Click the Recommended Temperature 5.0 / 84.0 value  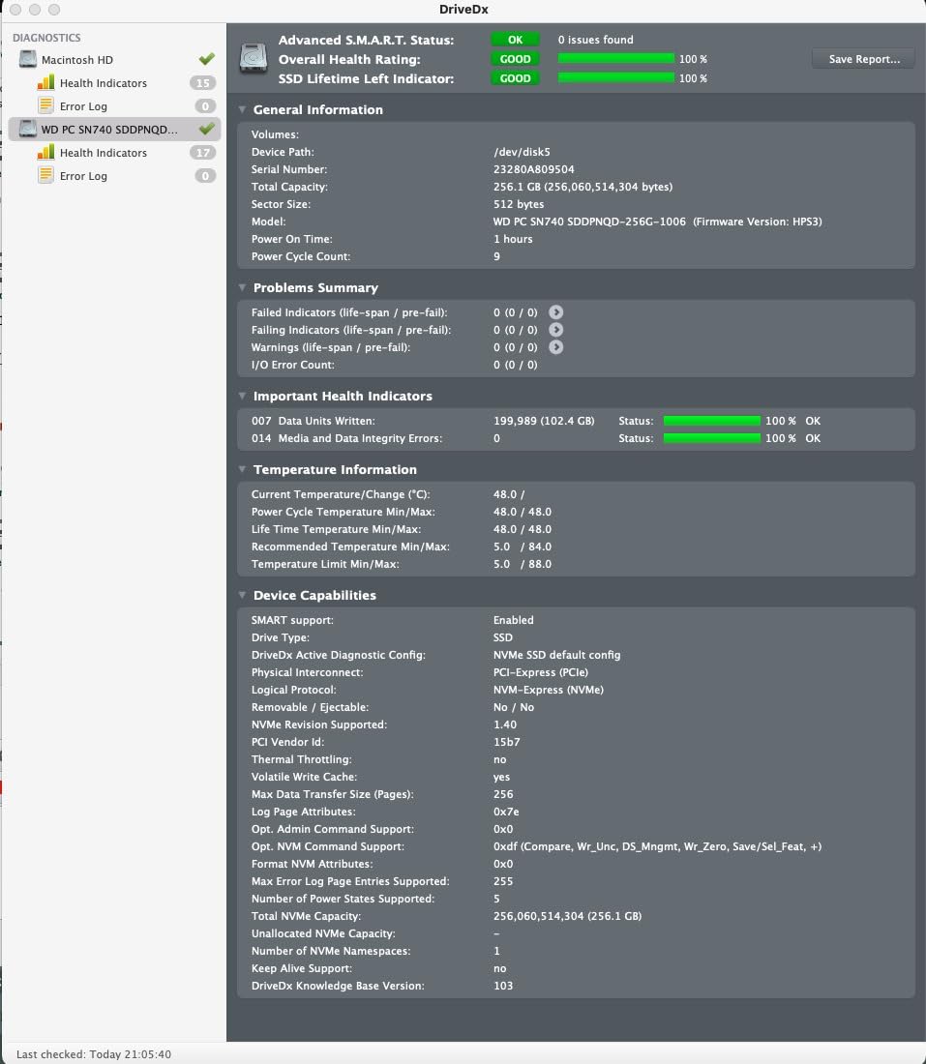(523, 547)
